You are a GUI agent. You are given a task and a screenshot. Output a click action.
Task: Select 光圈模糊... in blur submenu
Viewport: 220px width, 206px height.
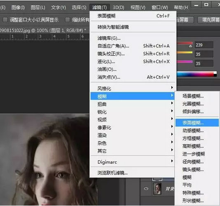[x=197, y=104]
